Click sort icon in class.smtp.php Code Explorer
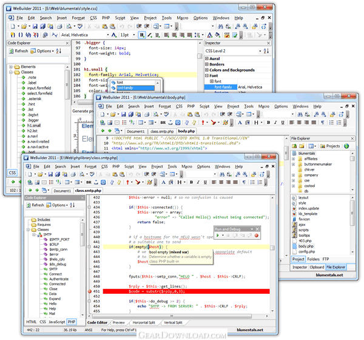Screen dimensions: 364x340 [x=72, y=205]
